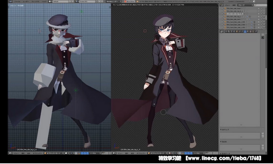Switch to the Particles properties tab
Image resolution: width=273 pixels, height=164 pixels.
point(253,32)
